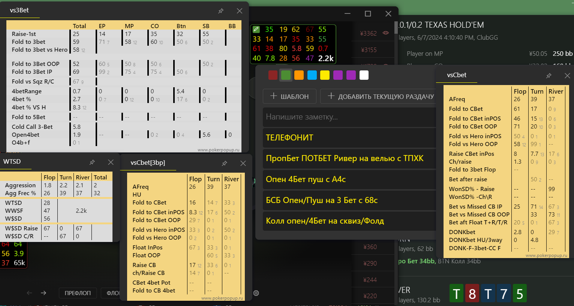Select the white note color
Viewport: 574px width, 306px height.
coord(364,75)
